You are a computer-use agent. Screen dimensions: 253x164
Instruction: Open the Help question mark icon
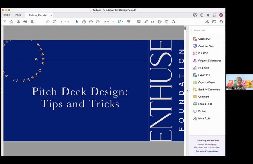click(202, 15)
